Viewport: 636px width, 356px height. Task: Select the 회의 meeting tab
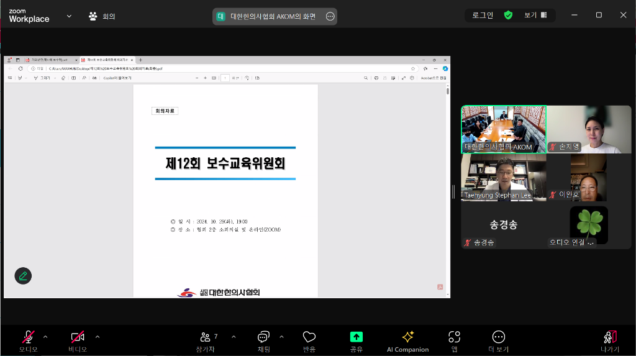102,16
